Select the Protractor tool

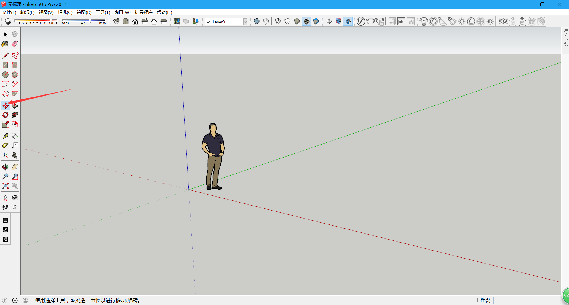5,146
